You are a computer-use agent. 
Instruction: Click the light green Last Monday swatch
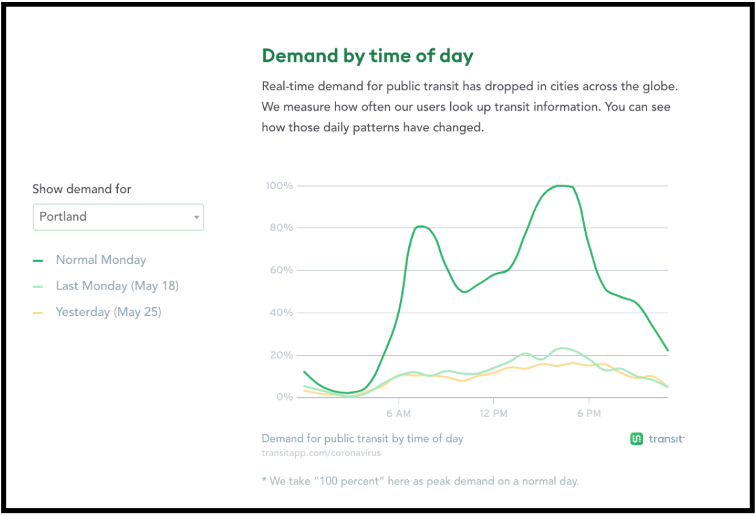coord(37,287)
